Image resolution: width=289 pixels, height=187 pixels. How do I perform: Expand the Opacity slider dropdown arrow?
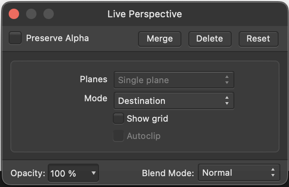[94, 173]
